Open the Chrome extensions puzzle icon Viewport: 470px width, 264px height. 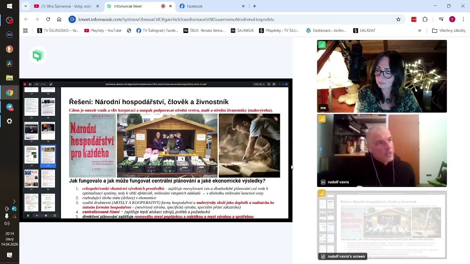point(425,19)
